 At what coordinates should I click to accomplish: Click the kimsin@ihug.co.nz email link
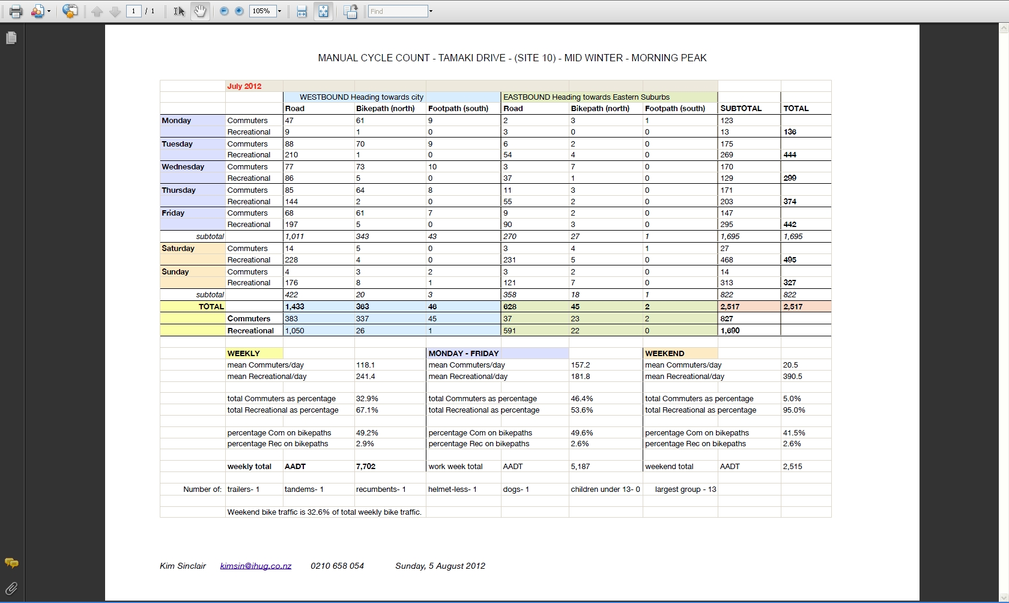point(255,566)
